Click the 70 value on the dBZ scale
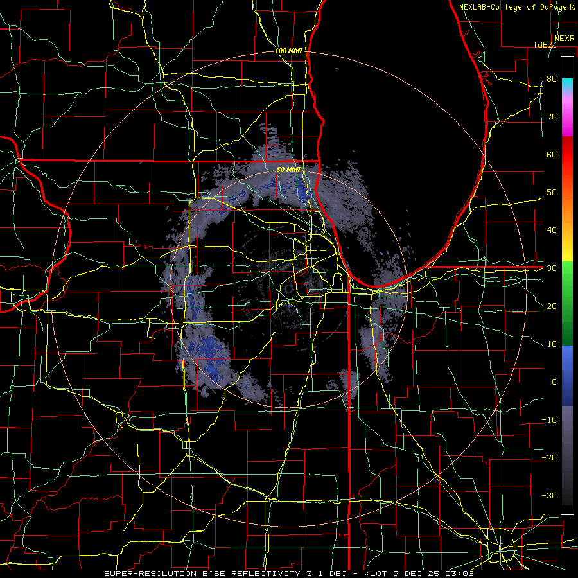The width and height of the screenshot is (578, 578). pos(552,117)
